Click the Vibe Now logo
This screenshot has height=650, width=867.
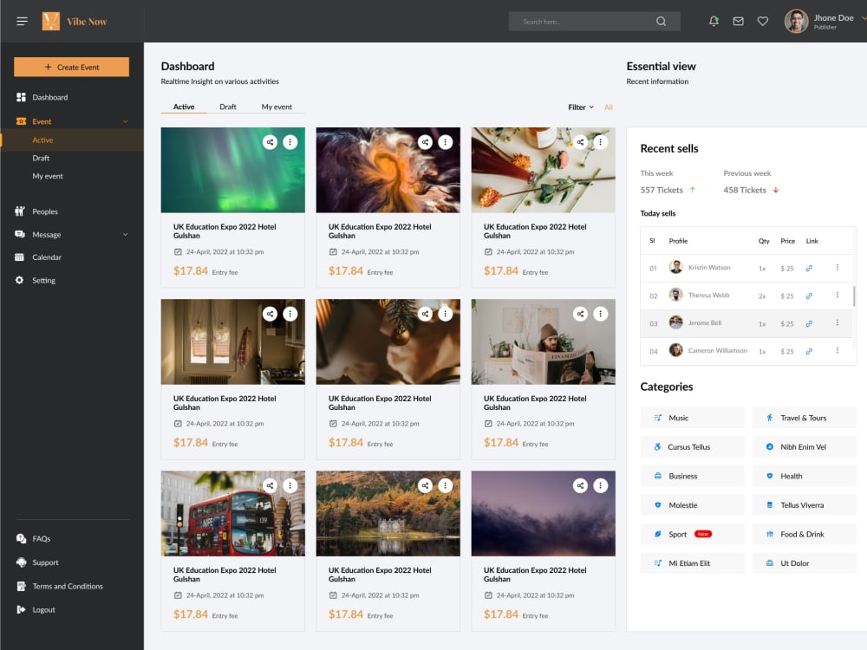click(74, 21)
